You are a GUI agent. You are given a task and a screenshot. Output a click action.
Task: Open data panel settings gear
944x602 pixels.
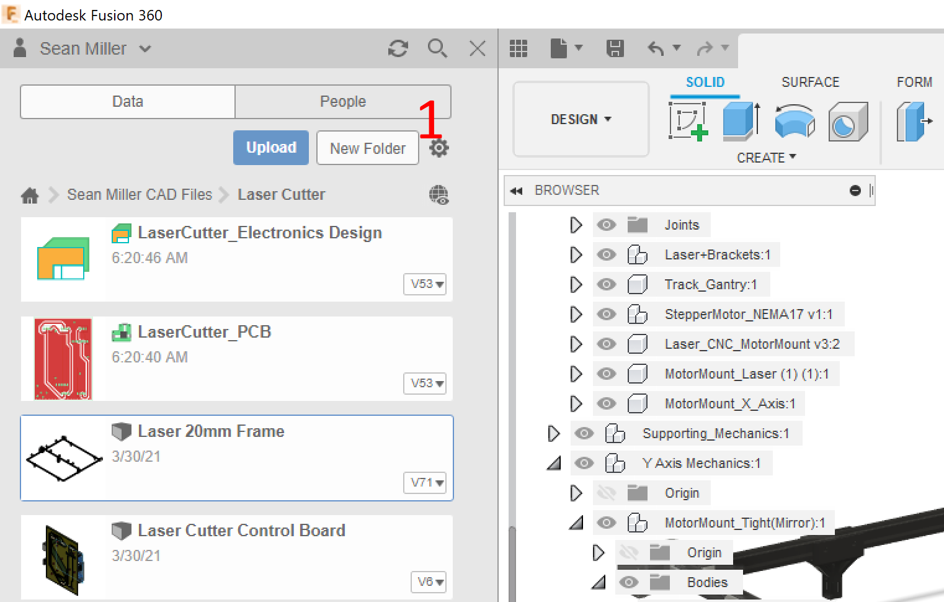pos(439,148)
